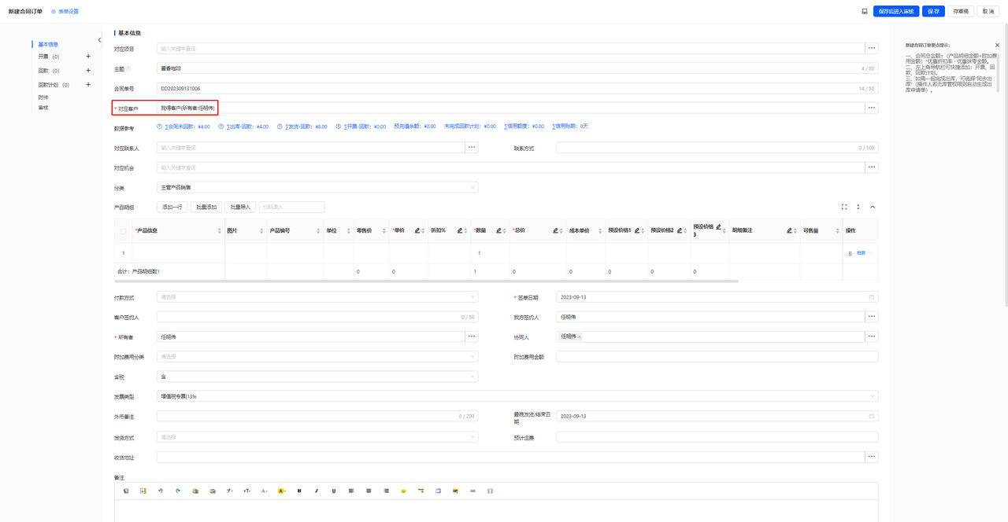Open the yellow text highlight color picker
Image resolution: width=1008 pixels, height=522 pixels.
(x=282, y=491)
